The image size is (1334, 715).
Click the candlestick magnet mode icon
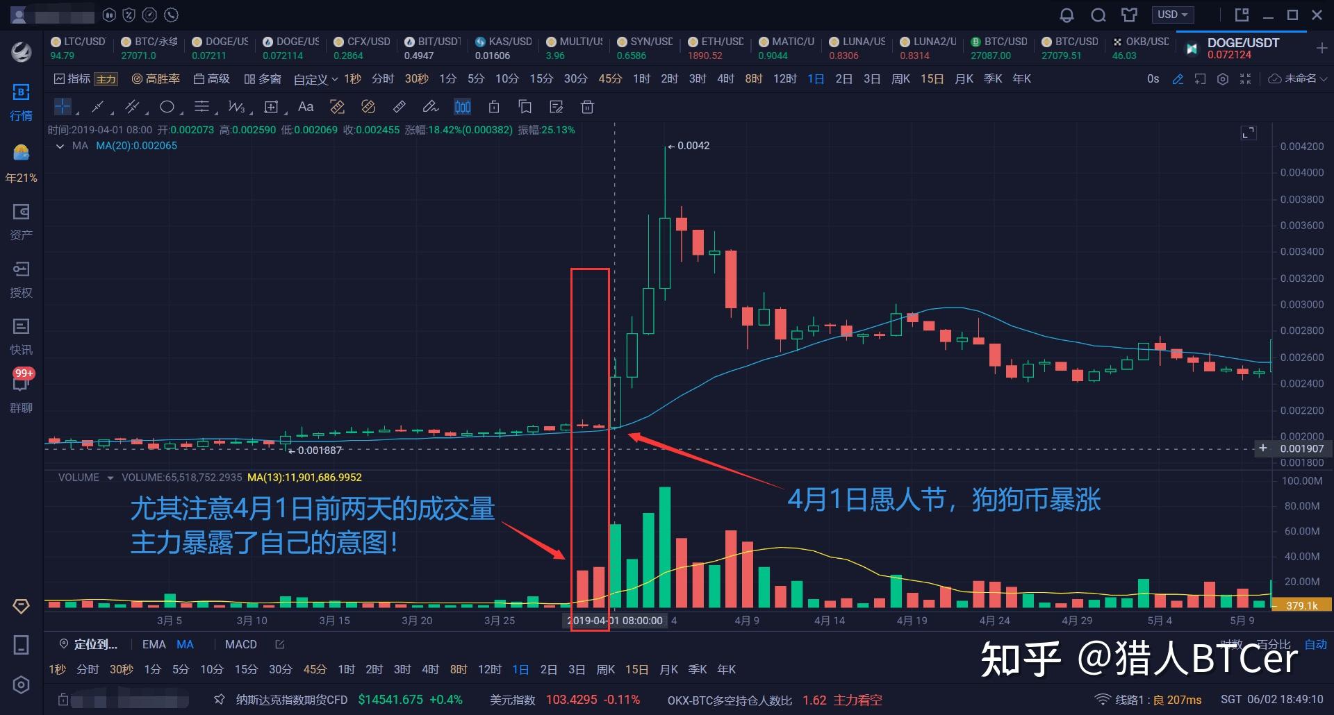click(x=463, y=106)
